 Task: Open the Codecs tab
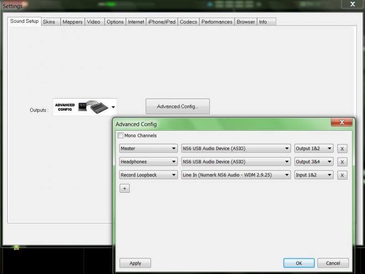tap(188, 22)
